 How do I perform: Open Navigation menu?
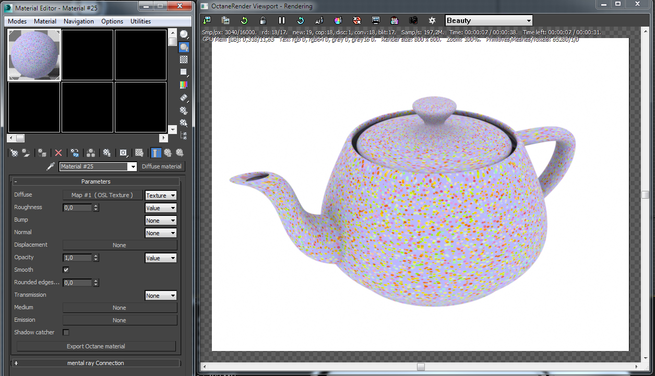pyautogui.click(x=79, y=21)
